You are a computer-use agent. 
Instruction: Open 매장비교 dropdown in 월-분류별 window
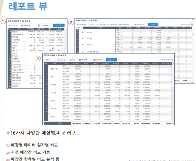point(73,60)
